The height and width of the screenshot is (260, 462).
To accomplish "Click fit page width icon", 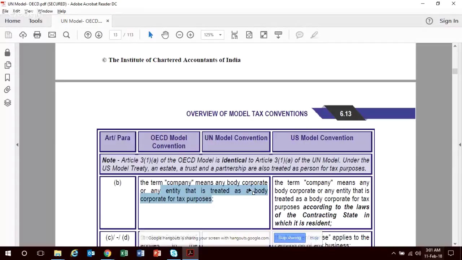I will click(249, 35).
